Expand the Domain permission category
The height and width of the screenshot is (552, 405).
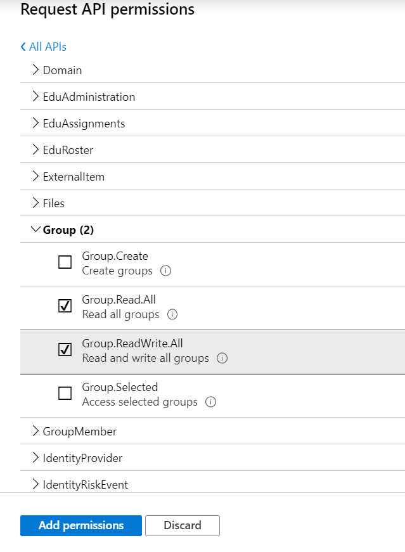click(x=213, y=70)
